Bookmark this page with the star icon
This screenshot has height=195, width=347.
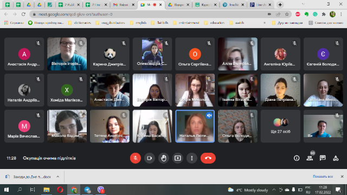(x=287, y=14)
